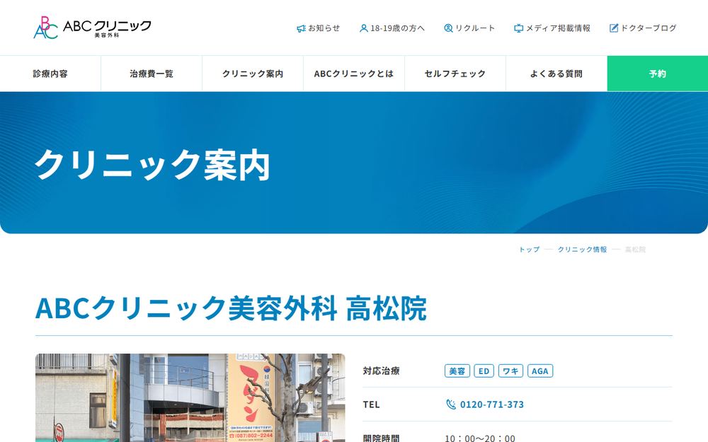708x442 pixels.
Task: Click the ABCクリニック美容外科 高松院 heading
Action: pyautogui.click(x=231, y=308)
